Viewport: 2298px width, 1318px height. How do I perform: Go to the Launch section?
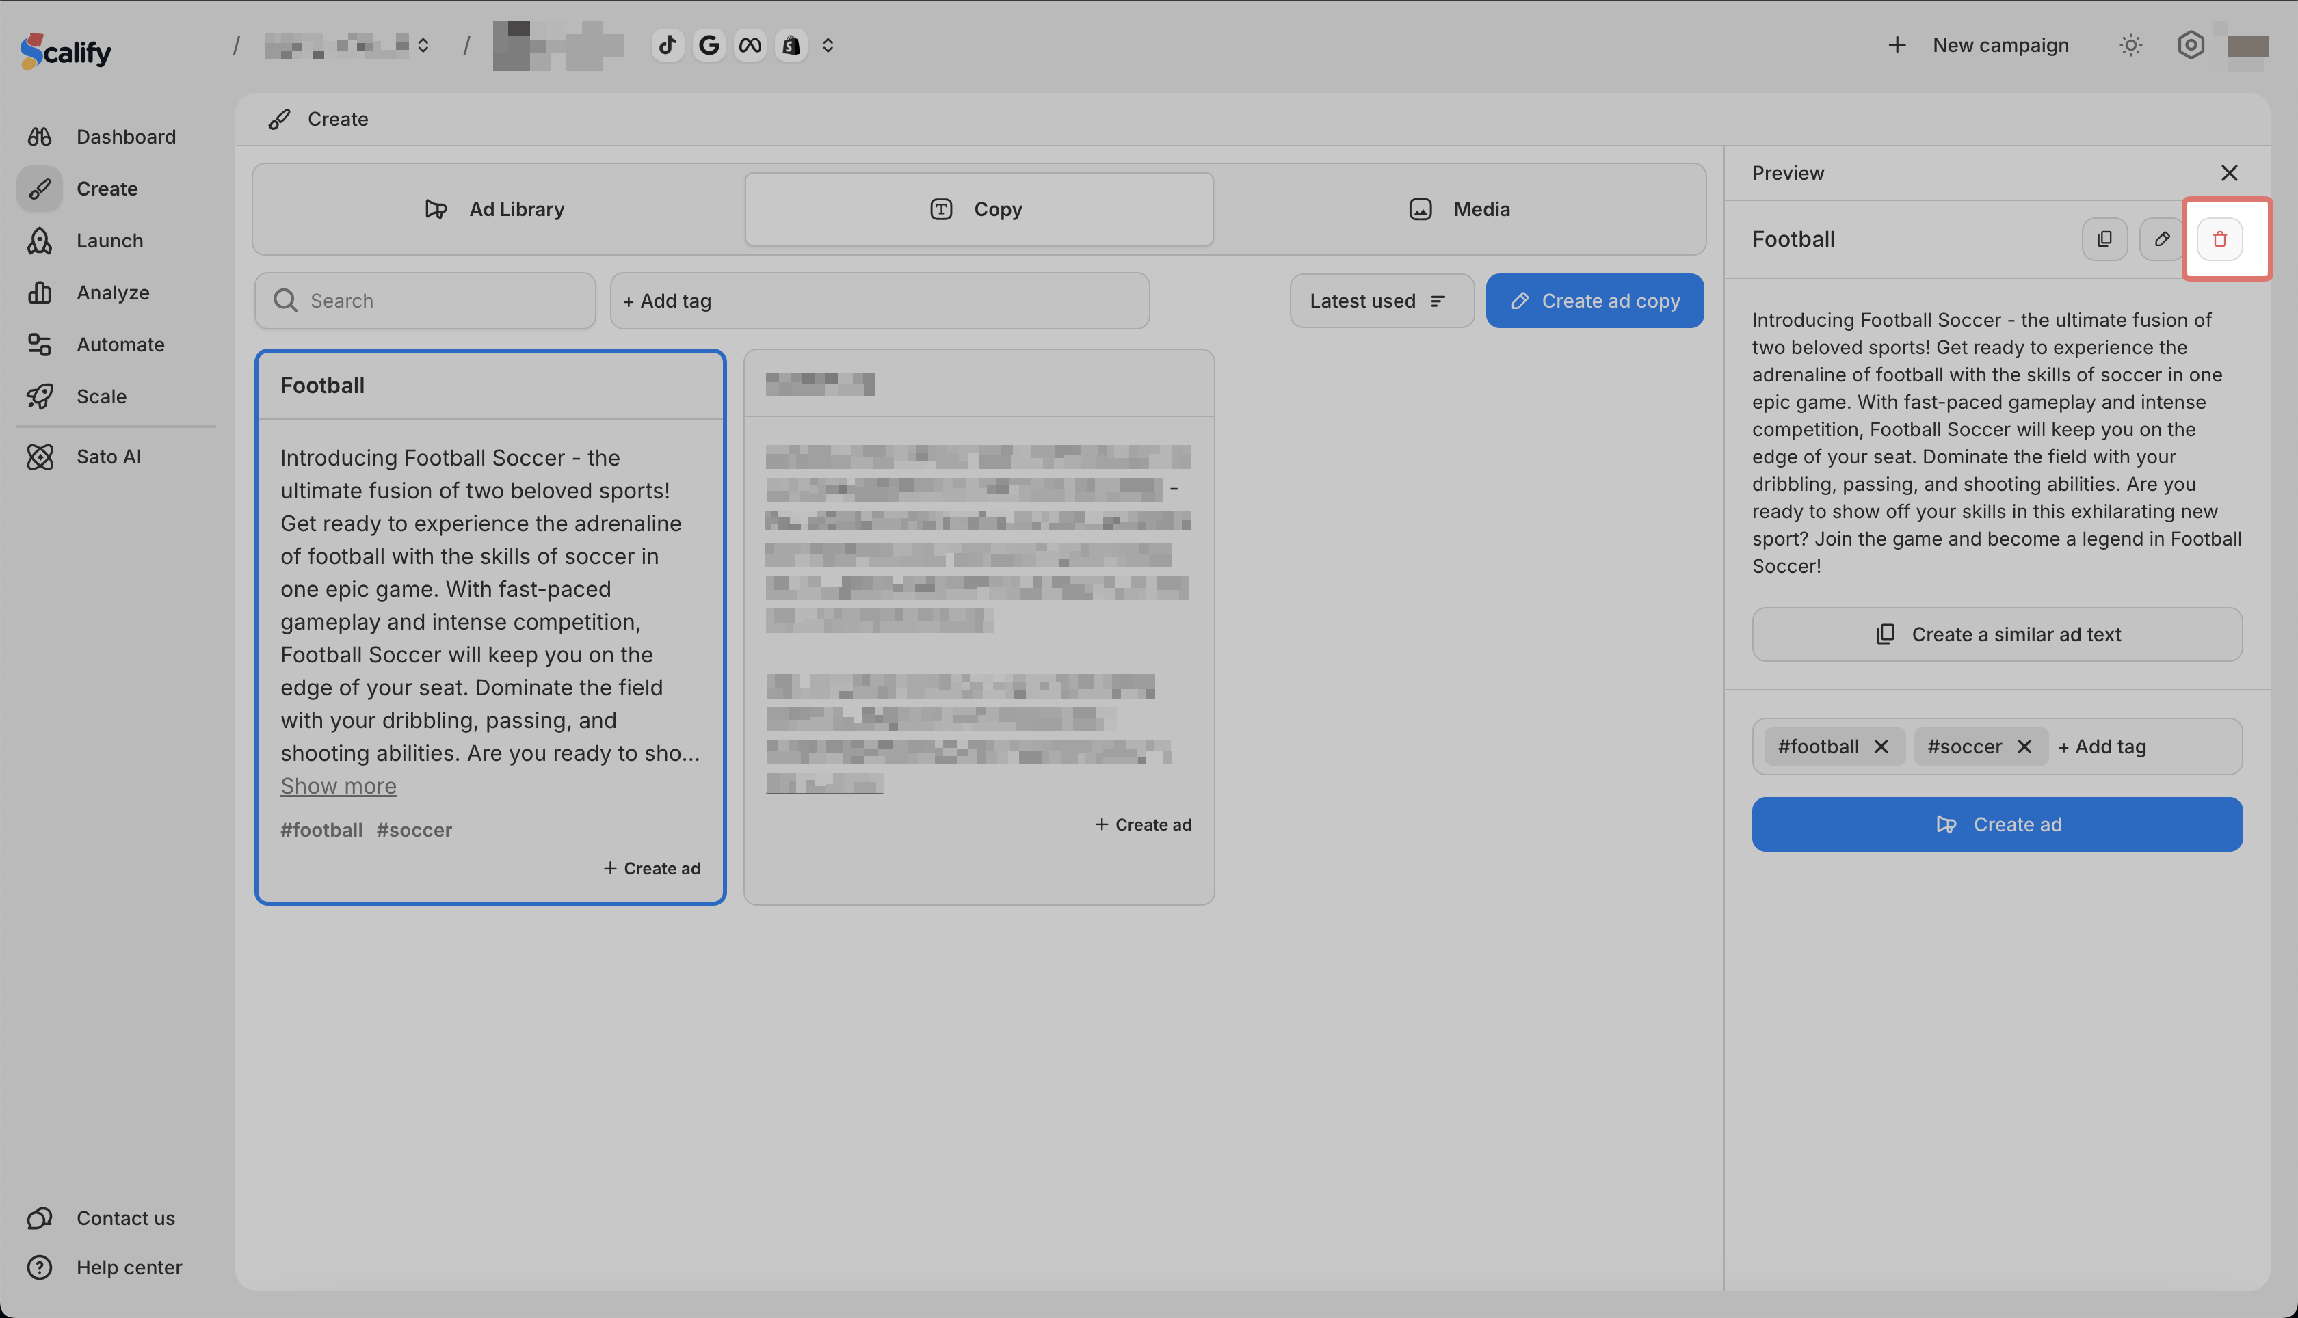tap(109, 241)
